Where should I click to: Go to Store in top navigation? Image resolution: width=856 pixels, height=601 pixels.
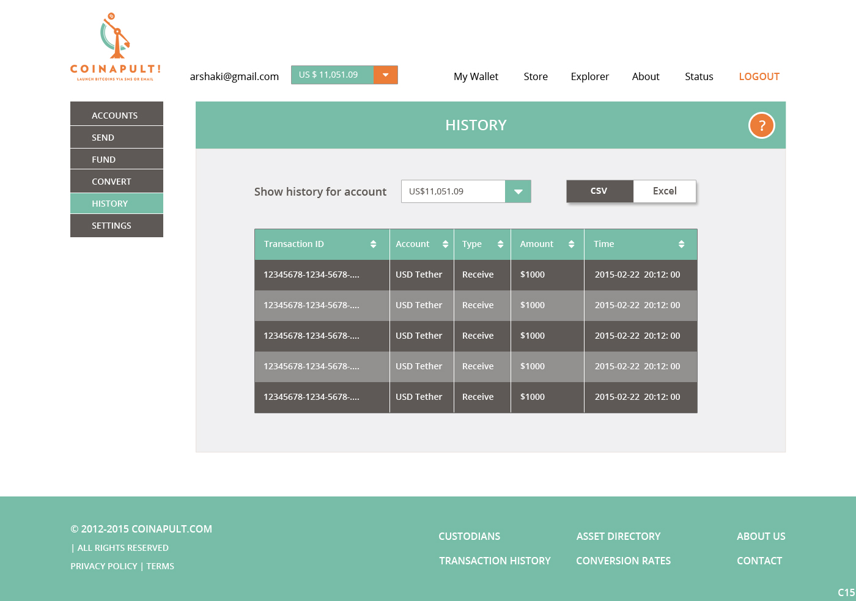click(536, 76)
